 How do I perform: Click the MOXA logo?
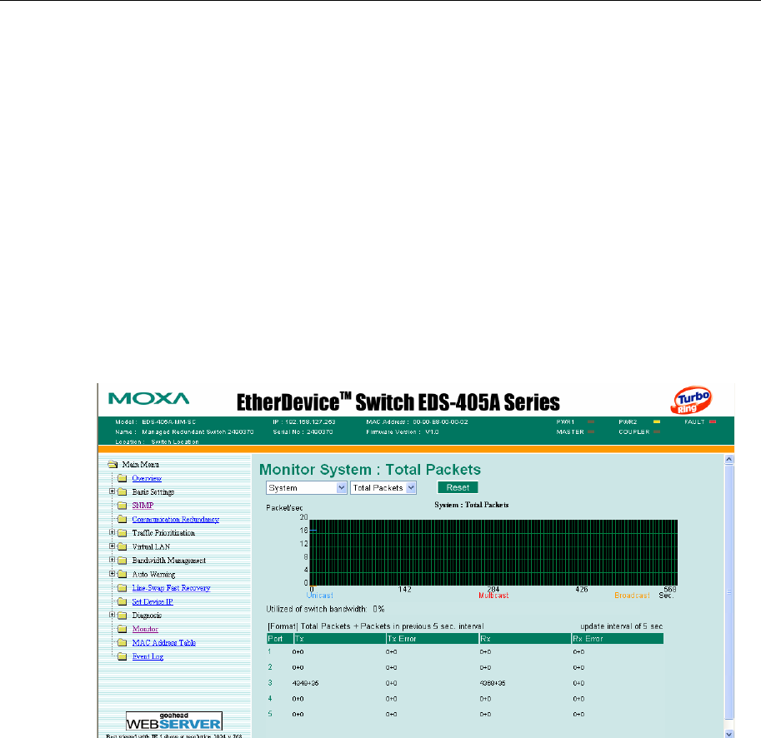[148, 399]
